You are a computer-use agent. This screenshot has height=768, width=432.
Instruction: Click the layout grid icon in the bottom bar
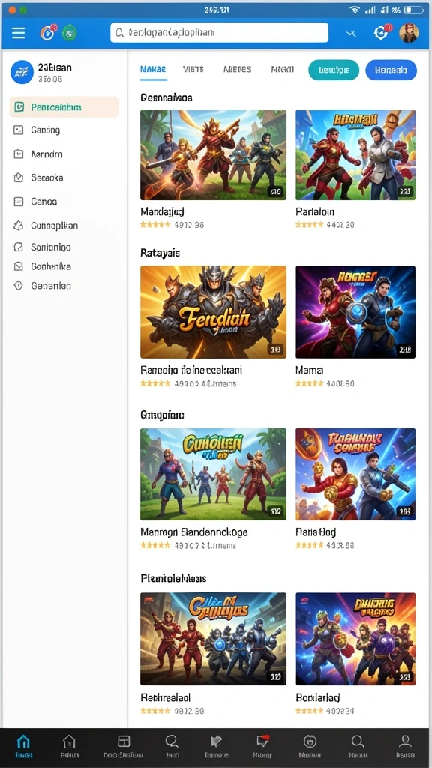coord(124,742)
